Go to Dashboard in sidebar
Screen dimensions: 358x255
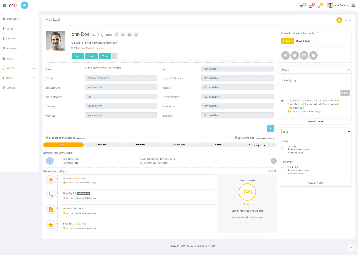coord(10,19)
